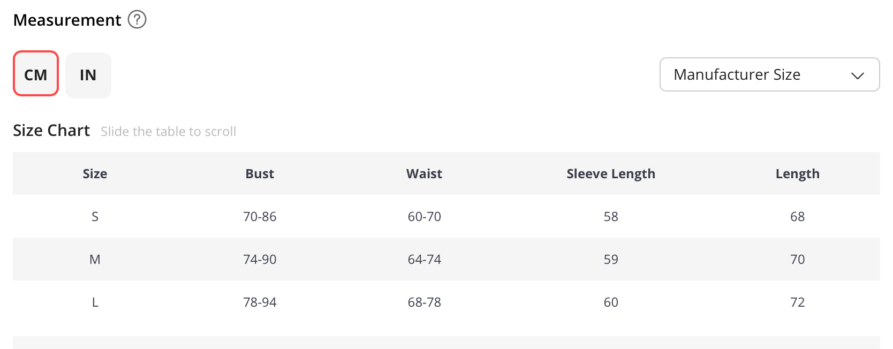Click the Size Chart heading
This screenshot has width=893, height=349.
click(51, 131)
